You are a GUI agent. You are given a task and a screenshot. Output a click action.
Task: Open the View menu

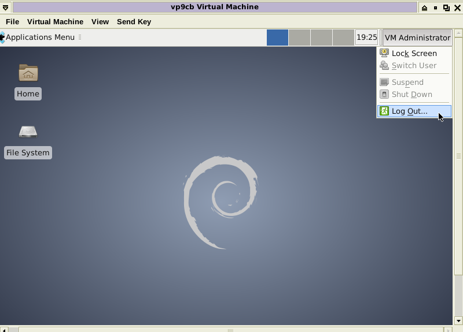tap(100, 22)
